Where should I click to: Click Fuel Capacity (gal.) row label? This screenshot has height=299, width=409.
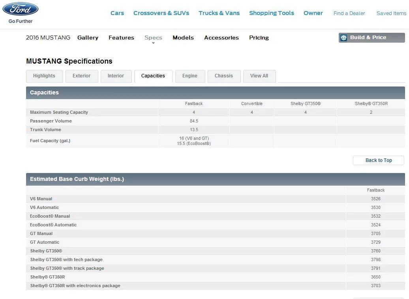pyautogui.click(x=50, y=141)
